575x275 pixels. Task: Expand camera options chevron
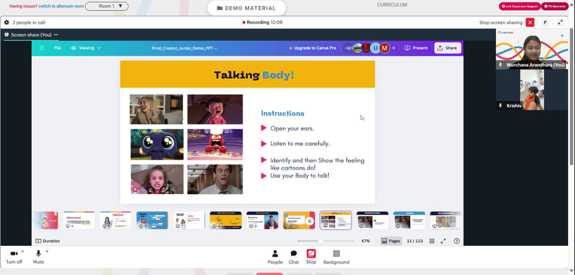[22, 251]
